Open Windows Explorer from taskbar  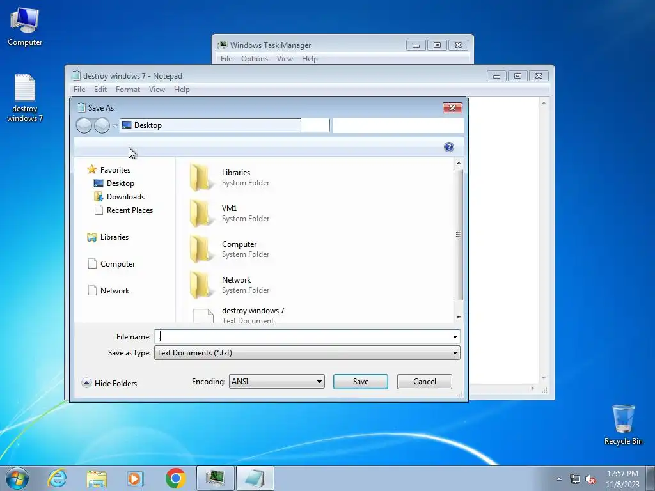(97, 478)
